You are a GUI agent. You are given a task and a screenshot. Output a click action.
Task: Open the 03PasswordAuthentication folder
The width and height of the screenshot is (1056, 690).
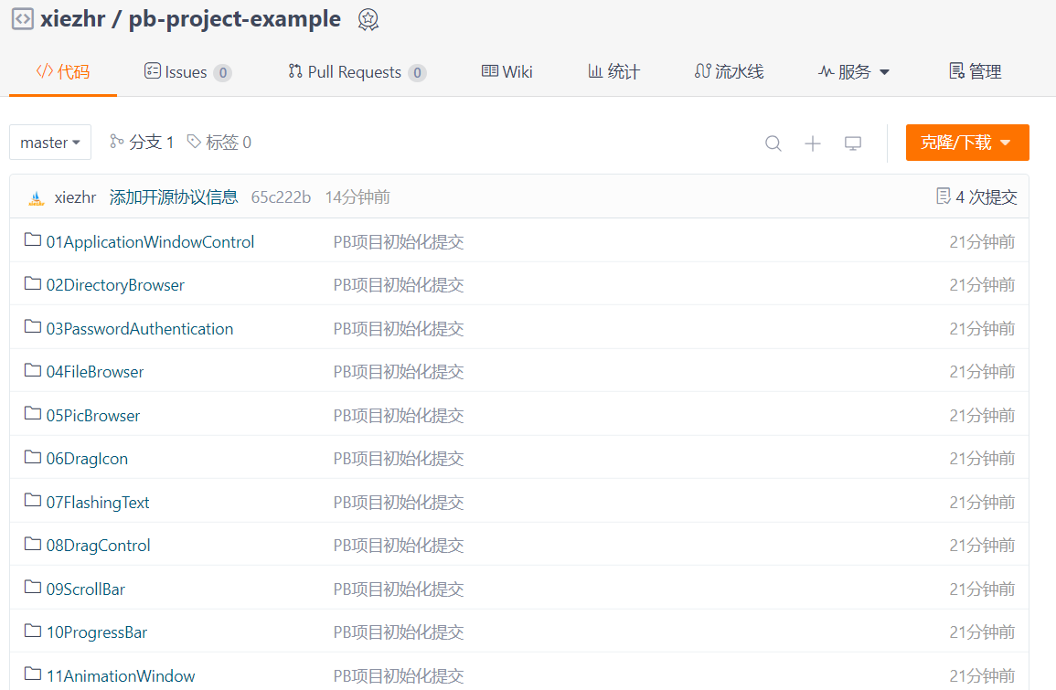pos(139,328)
